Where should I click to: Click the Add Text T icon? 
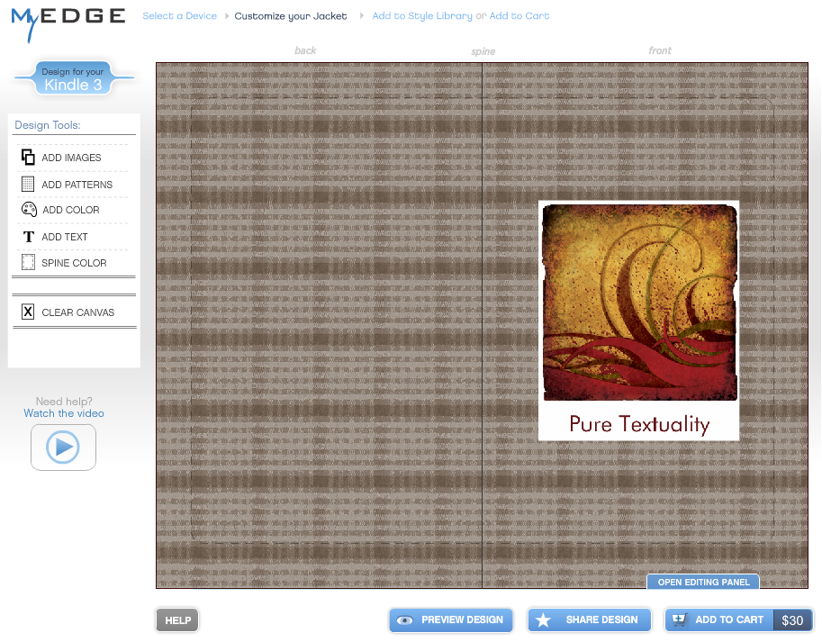[28, 237]
